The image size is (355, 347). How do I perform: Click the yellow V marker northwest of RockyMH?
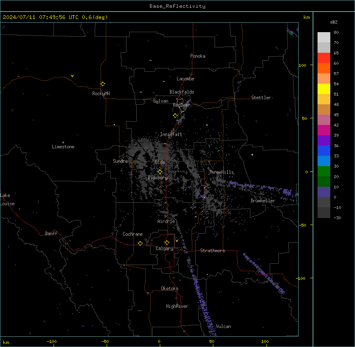point(72,76)
